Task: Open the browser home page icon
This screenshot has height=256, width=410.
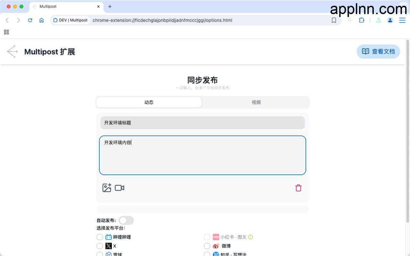Action: point(42,20)
